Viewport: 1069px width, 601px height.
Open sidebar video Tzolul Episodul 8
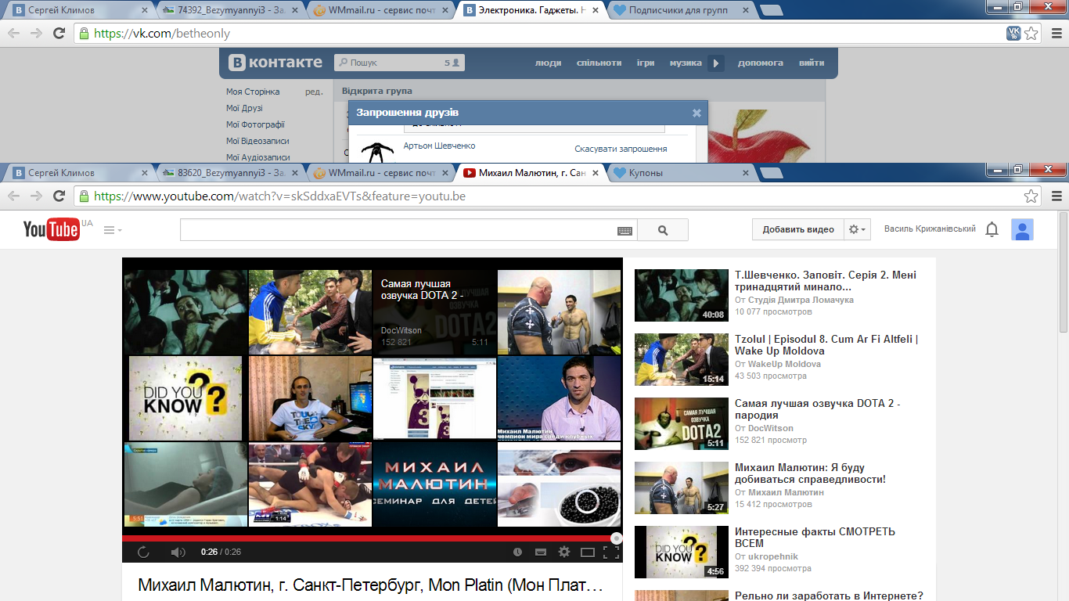tap(826, 345)
